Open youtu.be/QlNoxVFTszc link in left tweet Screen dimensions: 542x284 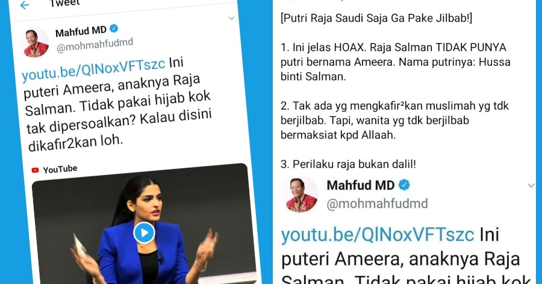pyautogui.click(x=93, y=69)
